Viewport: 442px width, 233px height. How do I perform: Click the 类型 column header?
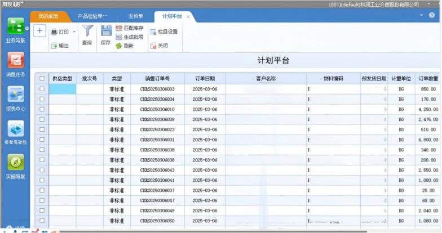point(117,79)
